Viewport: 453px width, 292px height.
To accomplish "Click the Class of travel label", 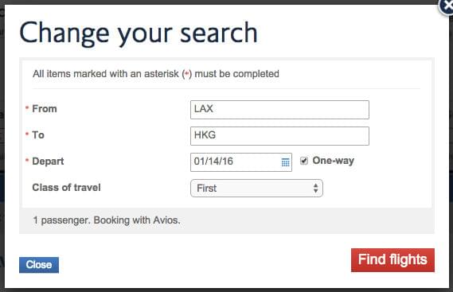I will click(x=66, y=188).
